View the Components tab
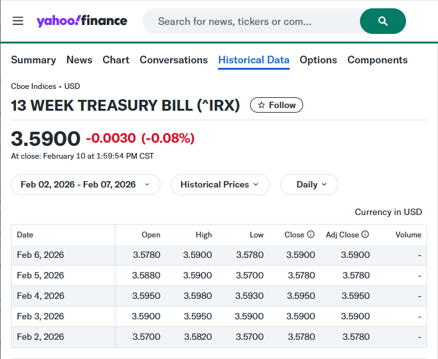This screenshot has height=359, width=438. click(x=377, y=60)
